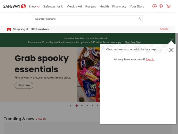Pause the carousel slideshow
This screenshot has width=178, height=134.
[x=71, y=106]
